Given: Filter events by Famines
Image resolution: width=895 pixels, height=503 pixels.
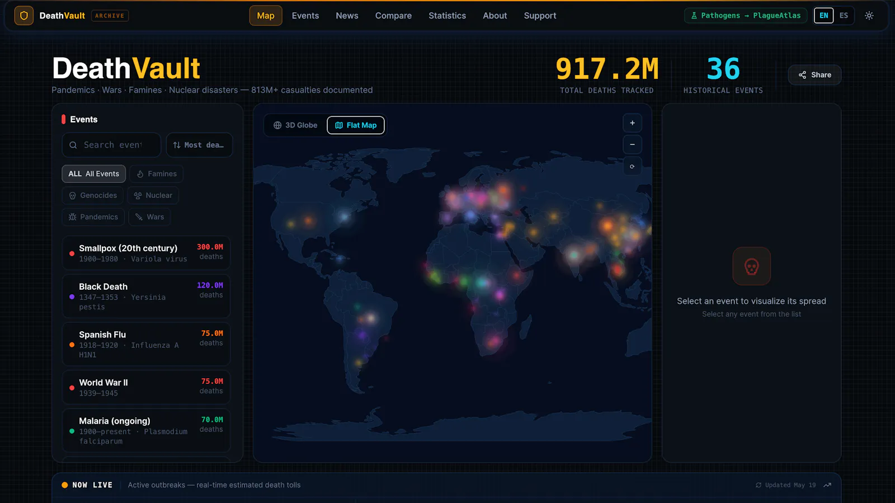Looking at the screenshot, I should pyautogui.click(x=157, y=174).
